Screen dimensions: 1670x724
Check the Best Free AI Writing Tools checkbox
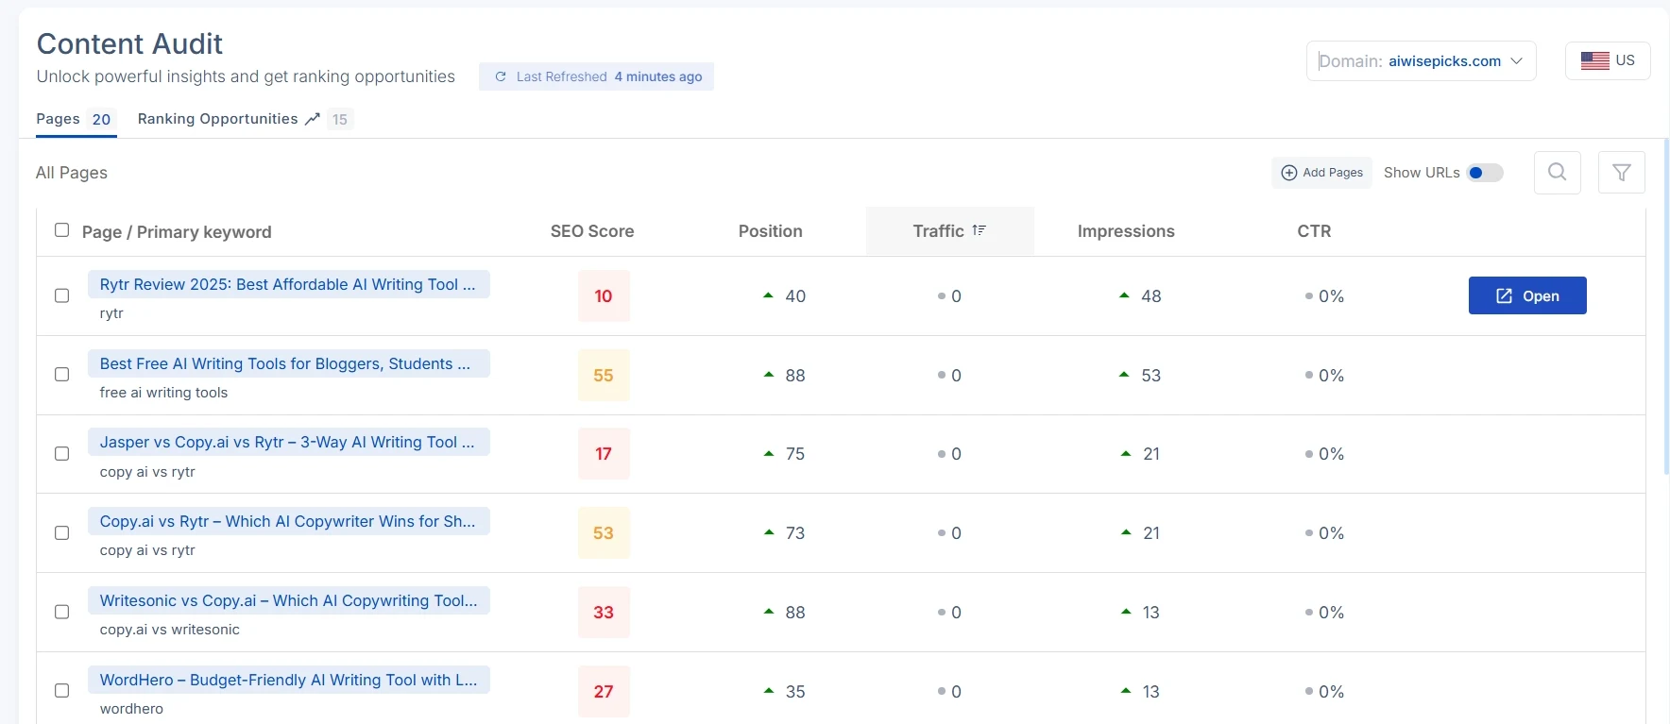coord(62,375)
